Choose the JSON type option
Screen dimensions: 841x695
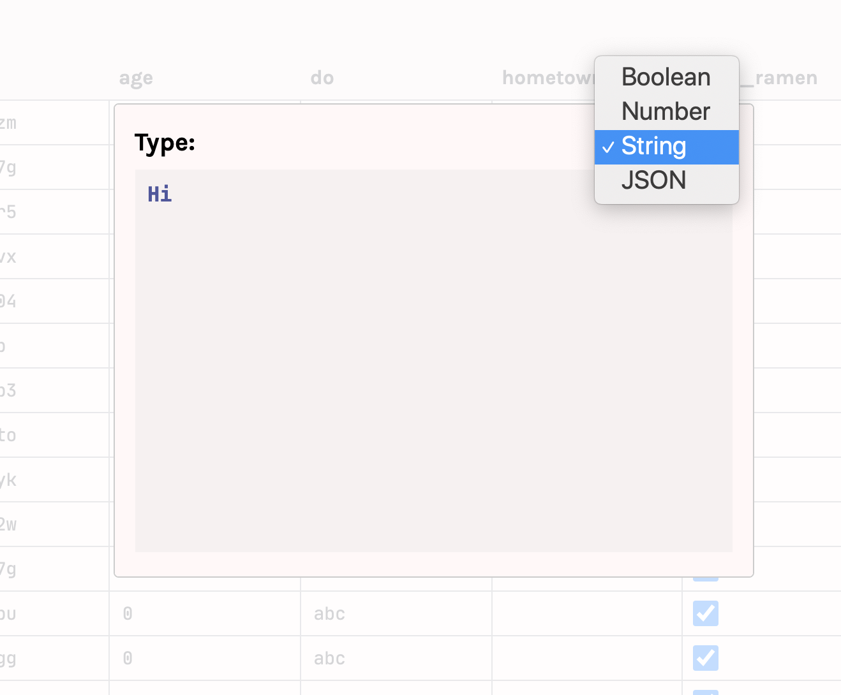(x=653, y=180)
